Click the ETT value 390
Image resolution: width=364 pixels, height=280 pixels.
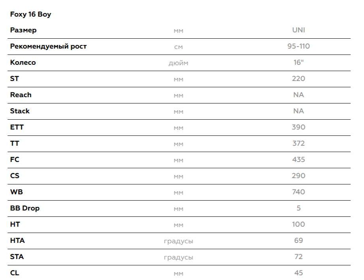[x=298, y=128]
